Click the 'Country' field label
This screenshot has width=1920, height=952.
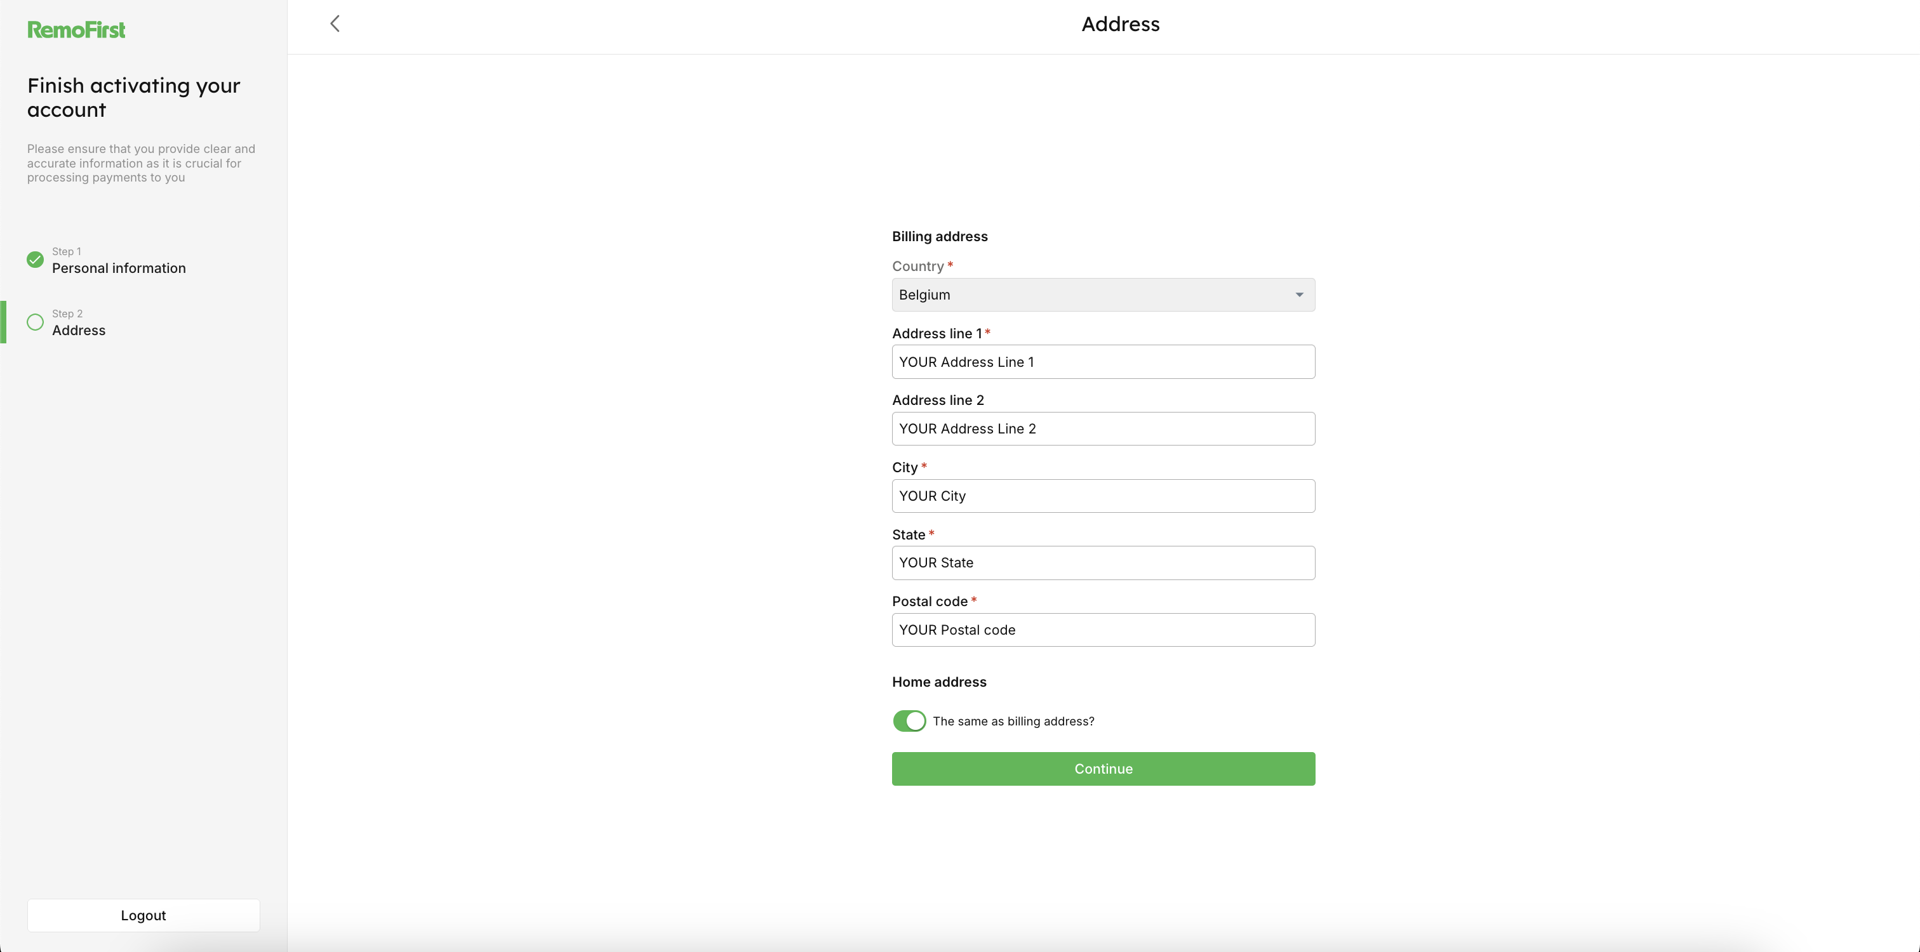(917, 266)
